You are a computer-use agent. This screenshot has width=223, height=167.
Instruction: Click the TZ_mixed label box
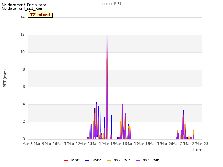(x=40, y=15)
